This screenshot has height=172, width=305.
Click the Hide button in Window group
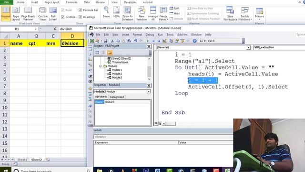point(174,13)
